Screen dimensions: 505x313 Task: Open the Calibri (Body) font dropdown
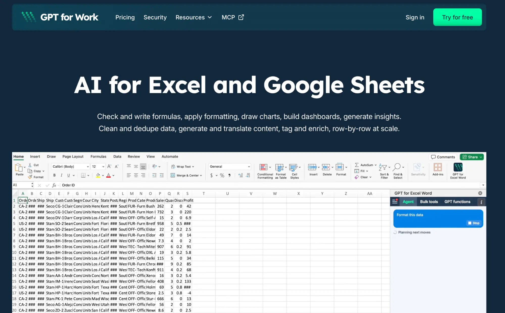[70, 166]
